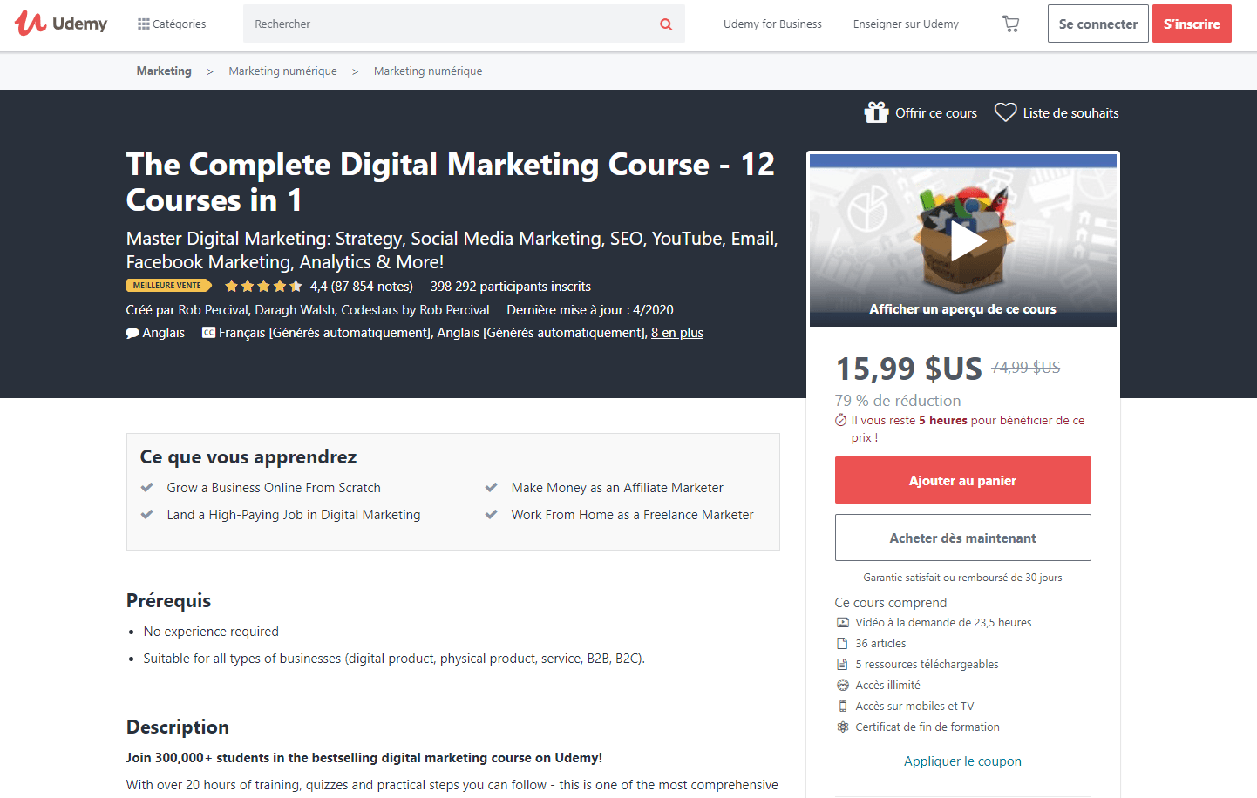
Task: Click the Udemy logo
Action: tap(61, 24)
